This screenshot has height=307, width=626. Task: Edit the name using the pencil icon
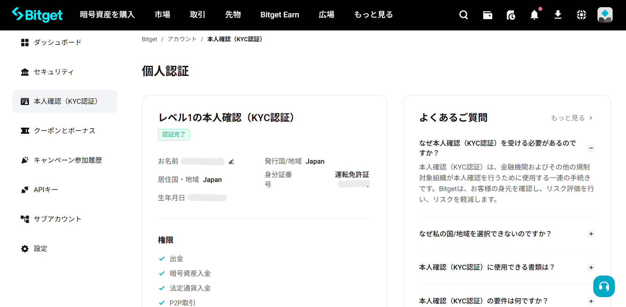(x=232, y=161)
